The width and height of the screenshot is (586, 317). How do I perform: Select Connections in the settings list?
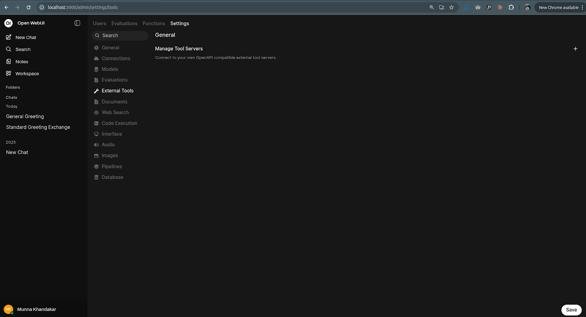[x=116, y=59]
